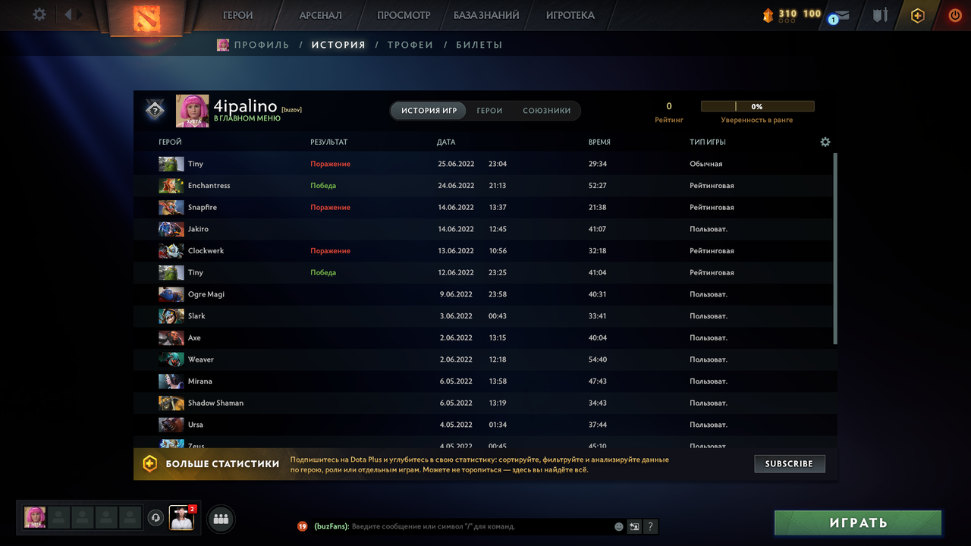Switch to the ТРОФЕИ tab
The width and height of the screenshot is (971, 546).
pos(410,45)
